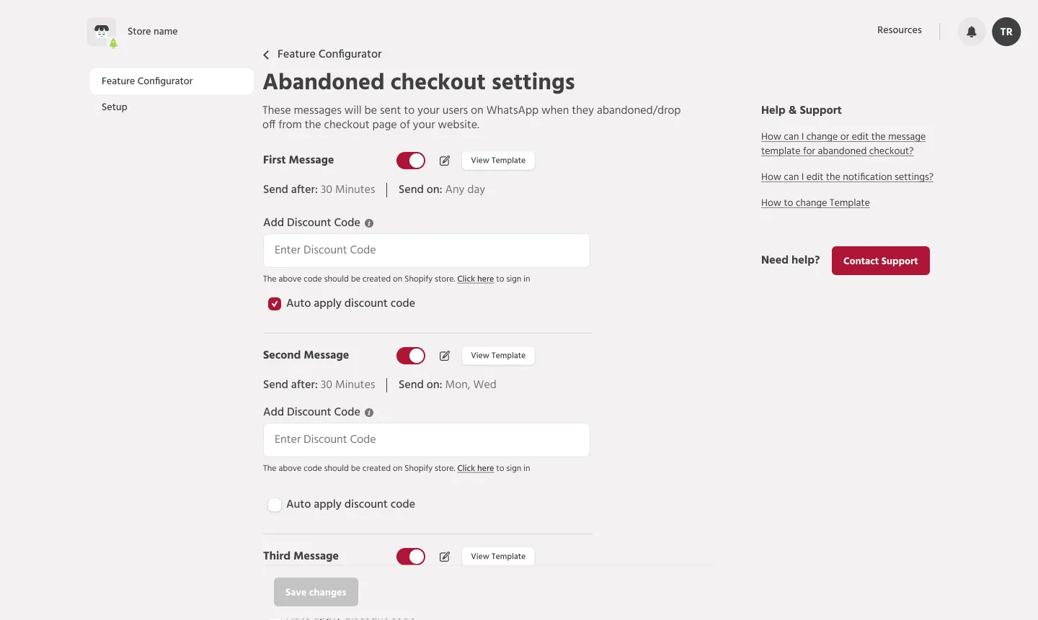Screen dimensions: 1038x620
Task: Open How to change Template link
Action: 815,203
